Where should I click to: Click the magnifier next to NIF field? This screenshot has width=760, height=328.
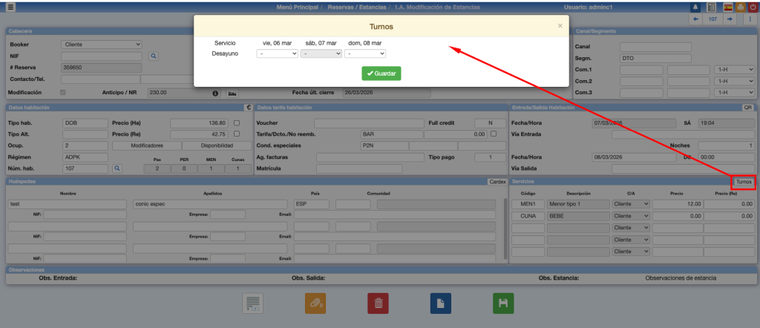coord(154,56)
